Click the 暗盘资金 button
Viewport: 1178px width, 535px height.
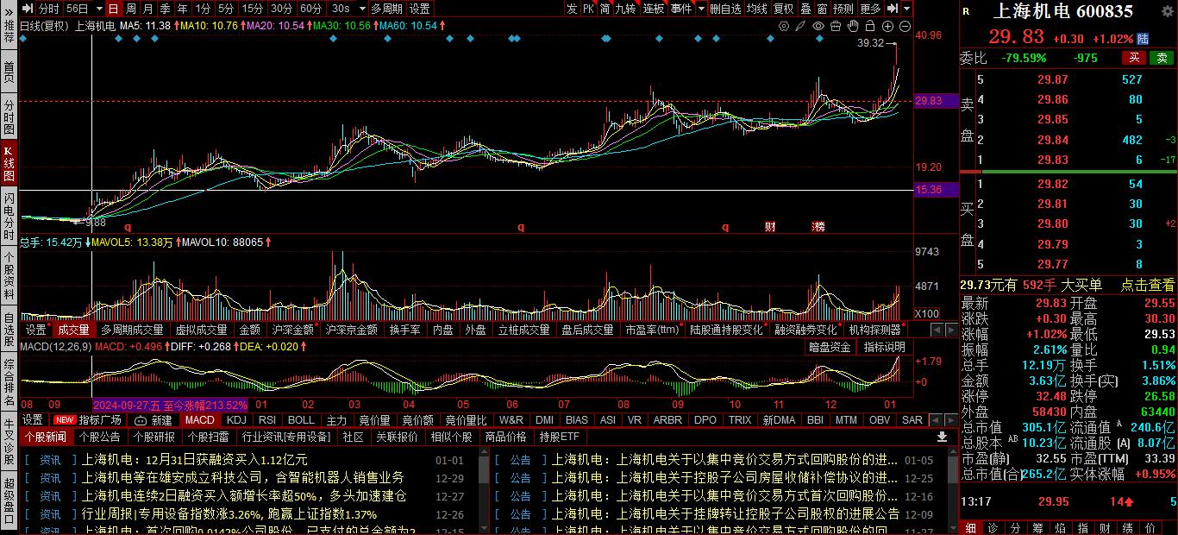pos(830,347)
